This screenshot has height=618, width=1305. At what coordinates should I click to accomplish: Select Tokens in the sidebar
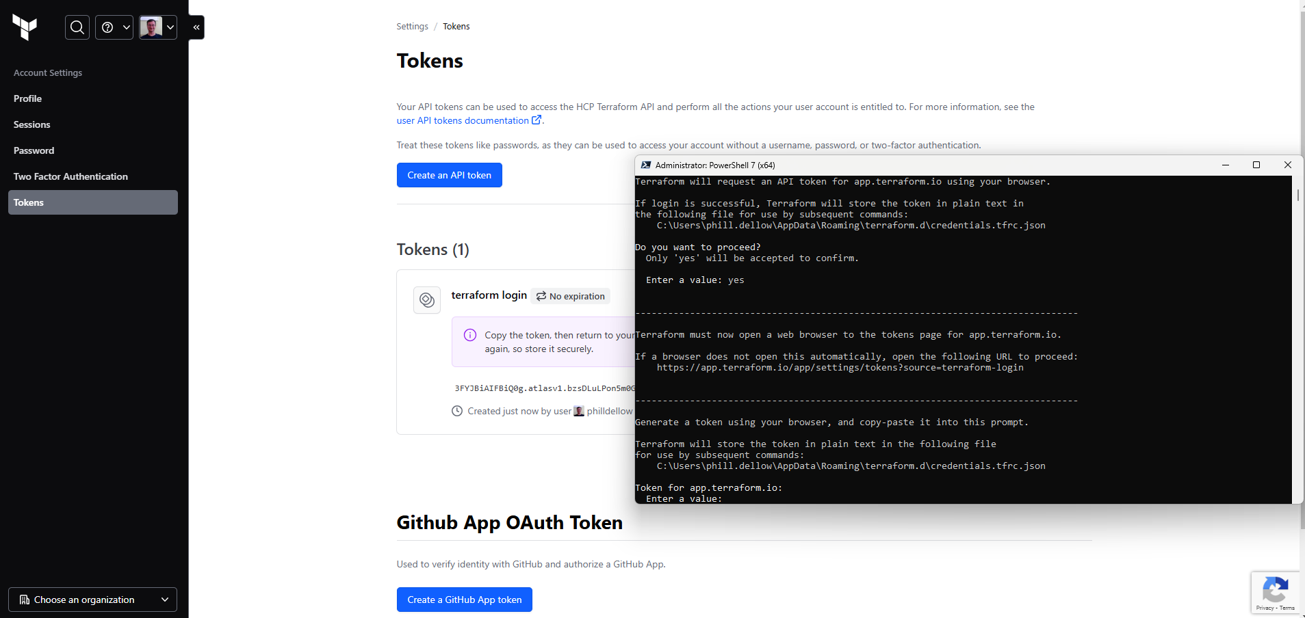click(93, 202)
